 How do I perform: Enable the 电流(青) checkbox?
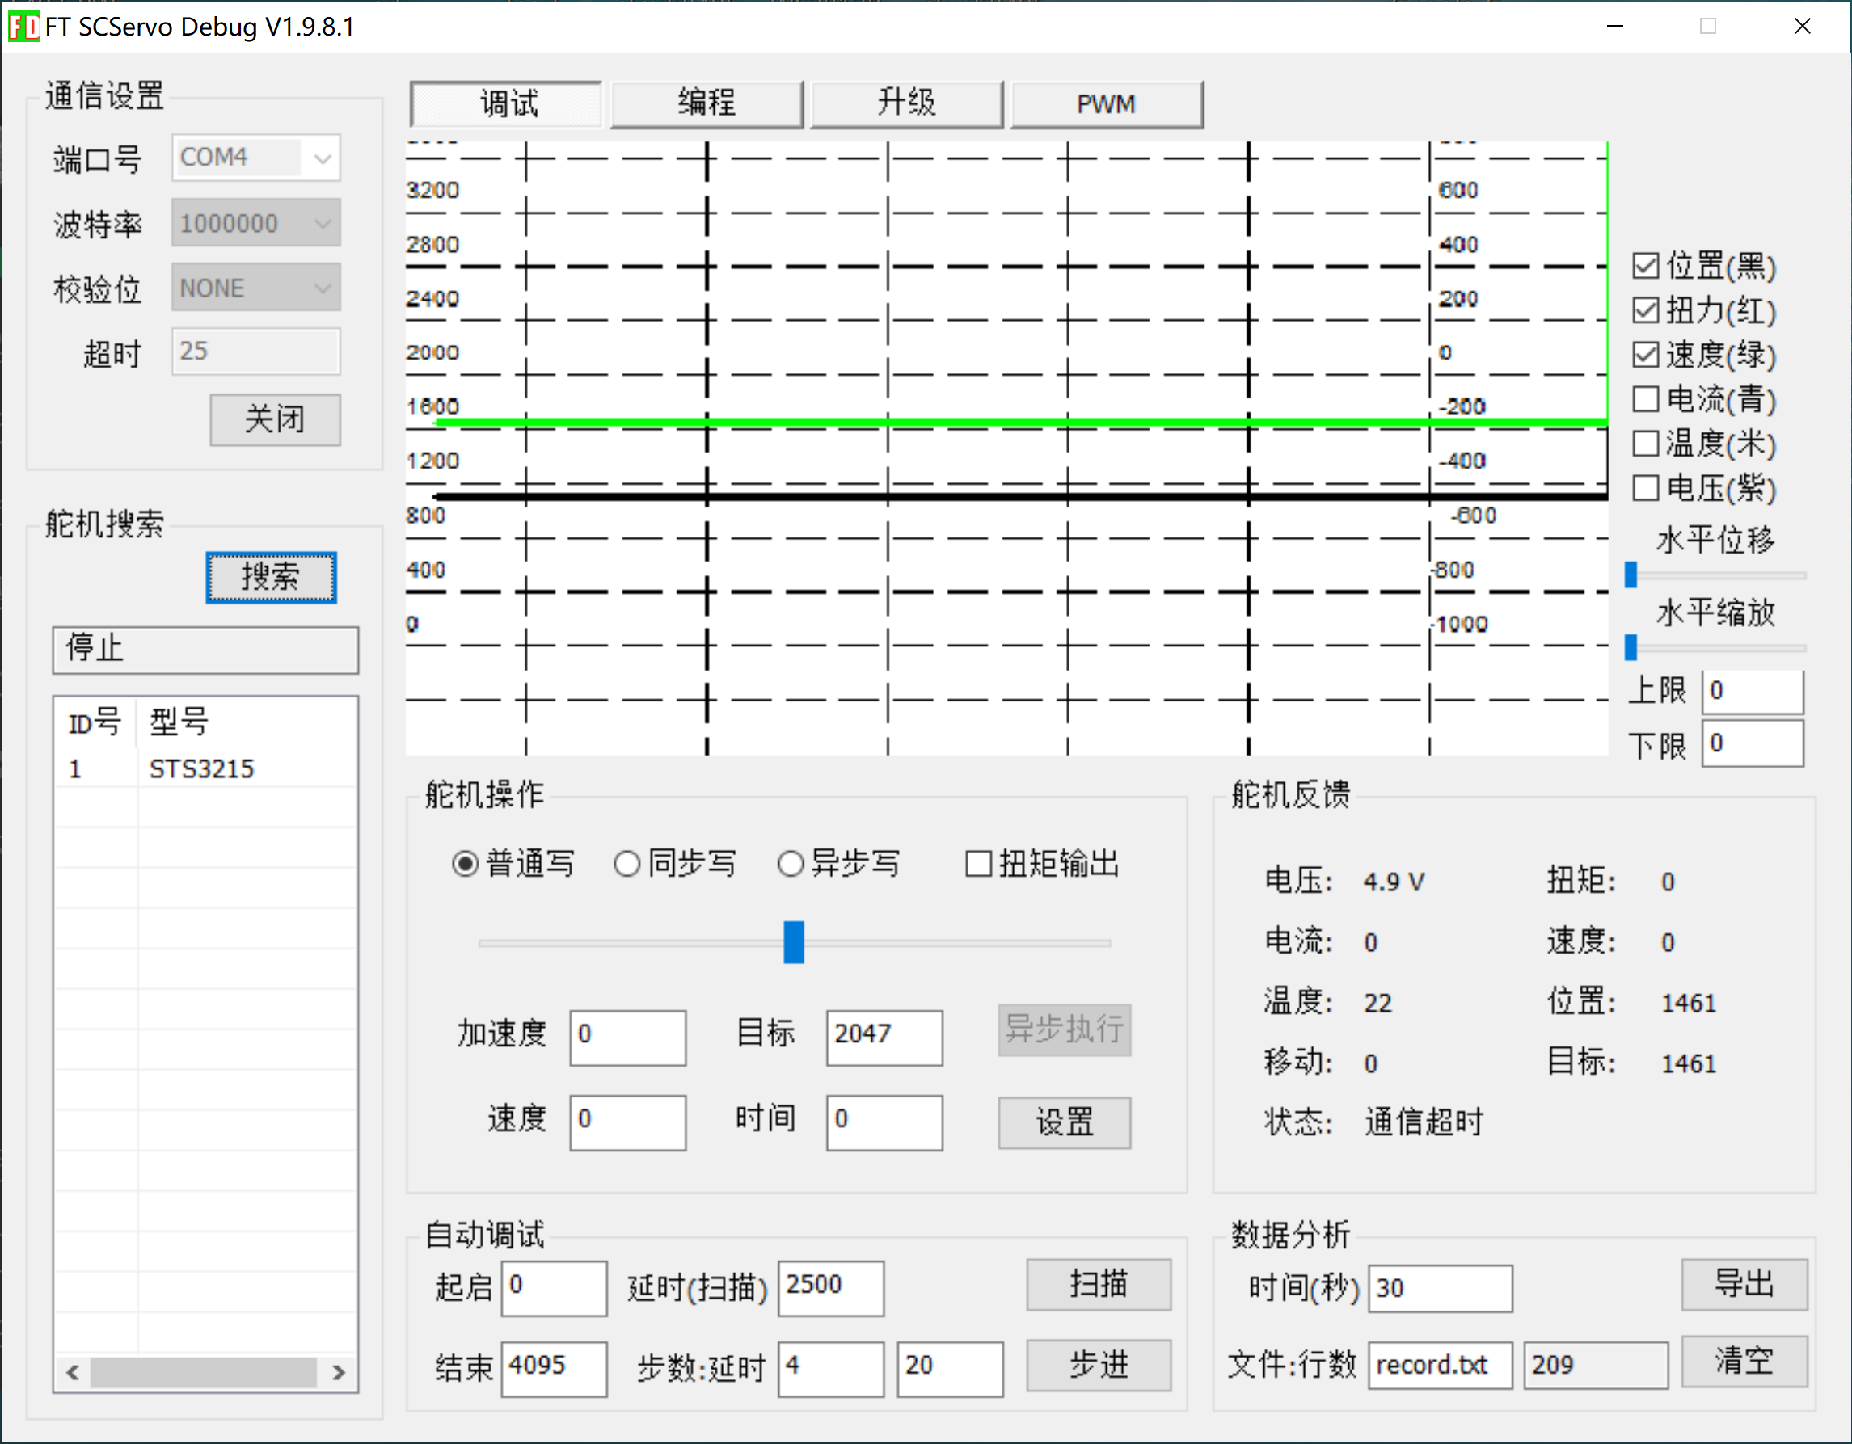tap(1646, 399)
